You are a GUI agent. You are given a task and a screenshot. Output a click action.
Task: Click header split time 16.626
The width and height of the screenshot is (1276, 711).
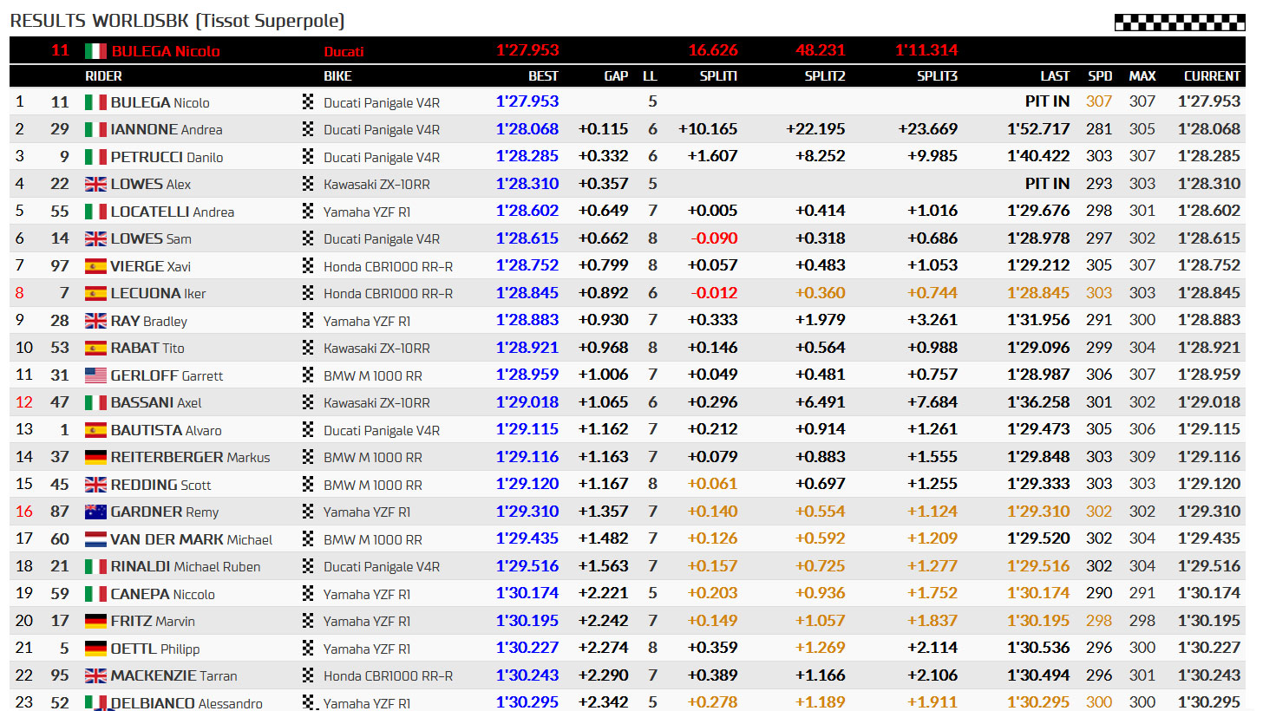(713, 50)
